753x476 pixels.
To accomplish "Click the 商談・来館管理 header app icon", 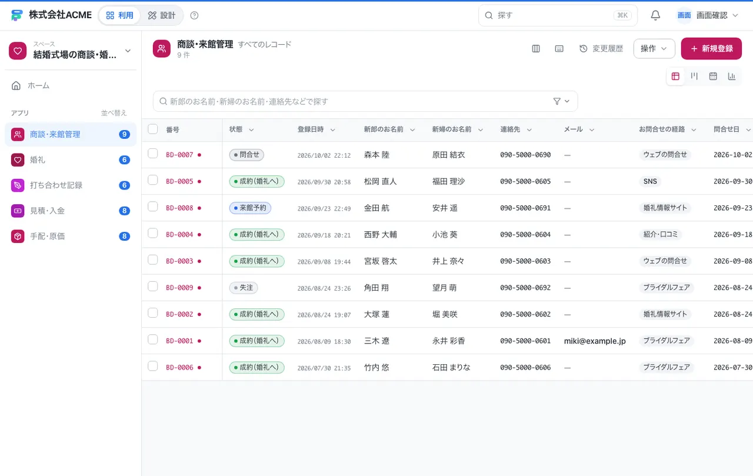I will [x=162, y=49].
